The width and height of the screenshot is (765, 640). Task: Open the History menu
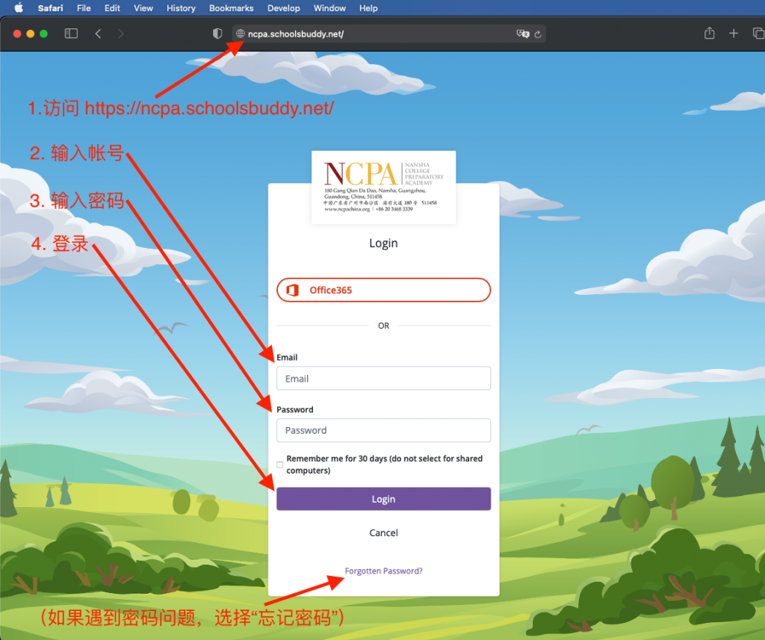[181, 8]
